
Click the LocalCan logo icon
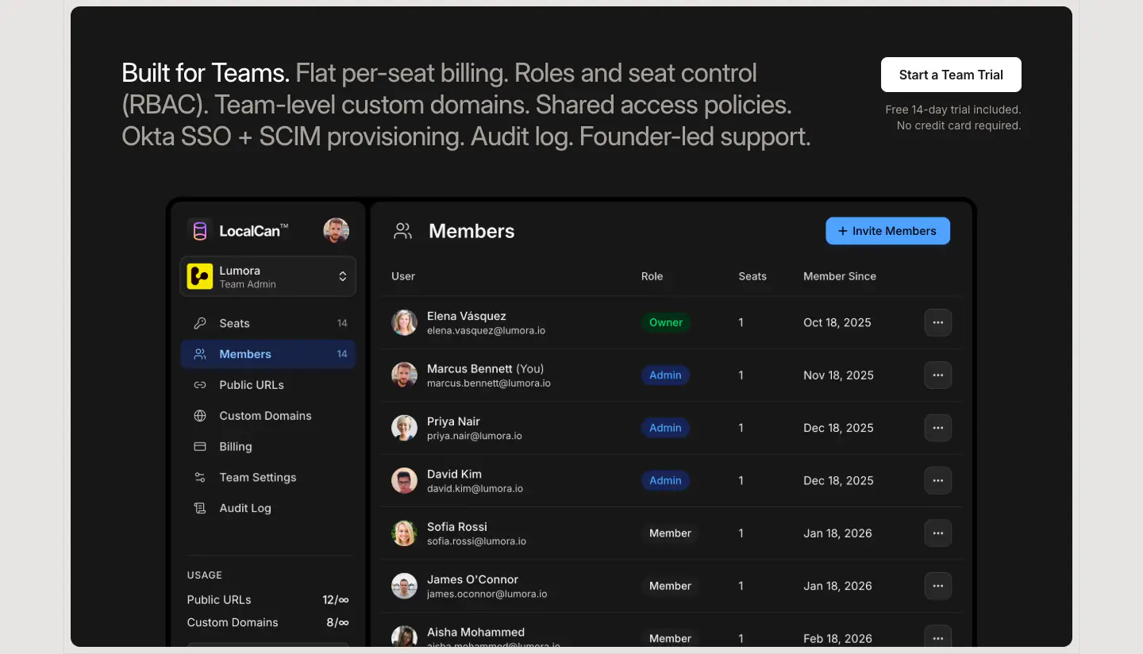200,231
